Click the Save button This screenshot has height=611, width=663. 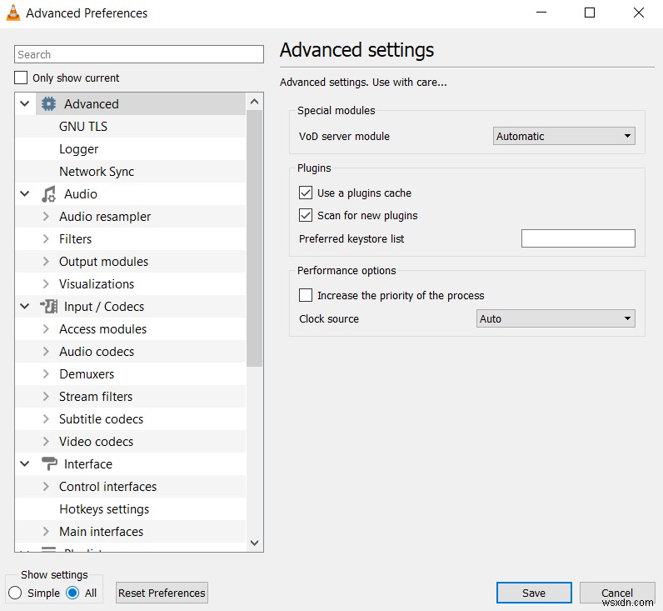pos(534,593)
